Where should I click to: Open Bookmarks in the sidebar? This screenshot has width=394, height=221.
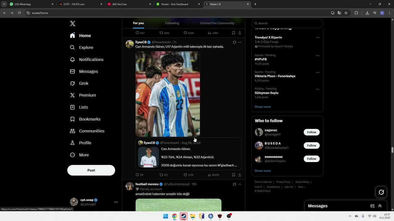pos(85,119)
